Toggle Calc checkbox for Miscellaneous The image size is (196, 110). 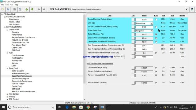click(156, 83)
